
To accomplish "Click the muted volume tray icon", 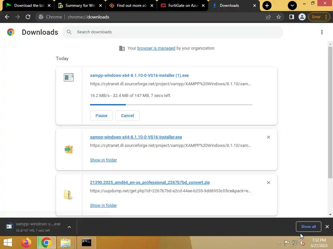I will (x=302, y=243).
